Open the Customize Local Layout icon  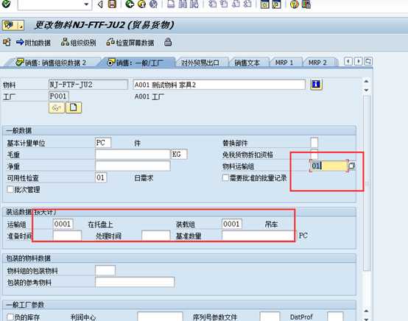click(306, 4)
